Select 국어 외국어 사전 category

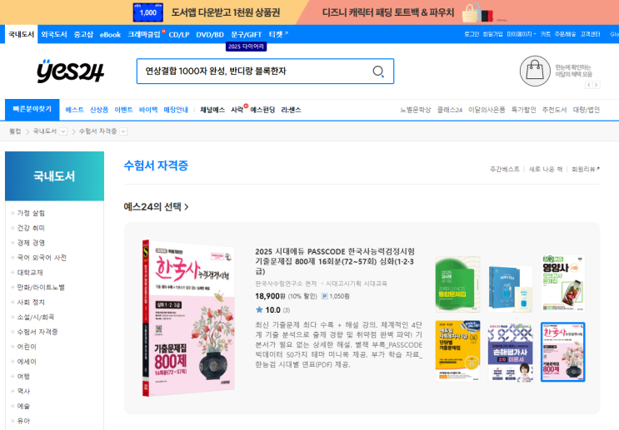[x=42, y=257]
